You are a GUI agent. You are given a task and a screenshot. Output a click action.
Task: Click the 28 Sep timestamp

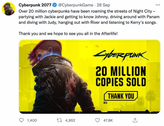click(x=103, y=5)
